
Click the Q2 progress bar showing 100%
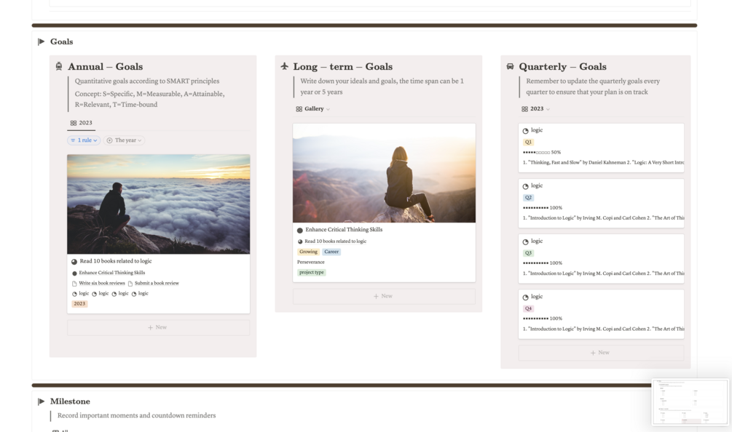543,208
